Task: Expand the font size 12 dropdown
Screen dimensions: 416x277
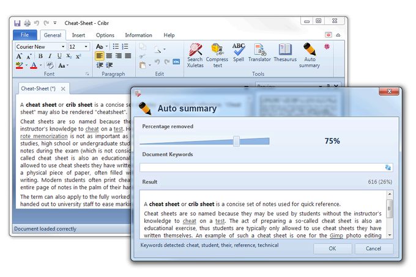Action: [x=86, y=47]
